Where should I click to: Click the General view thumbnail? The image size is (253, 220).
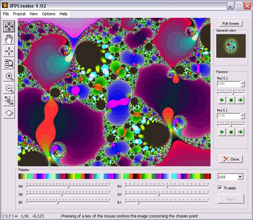coord(231,46)
